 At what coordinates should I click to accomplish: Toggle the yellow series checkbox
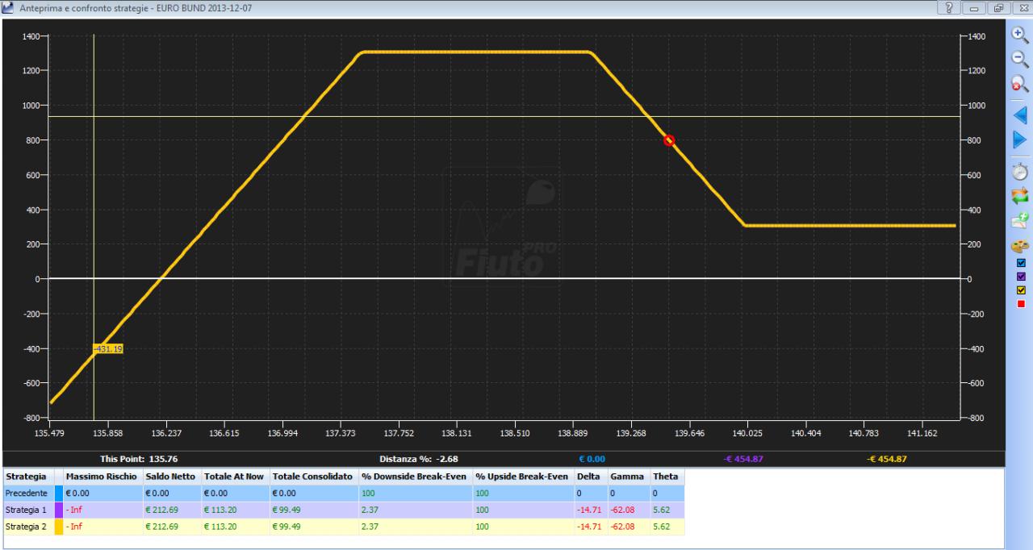(x=1021, y=290)
